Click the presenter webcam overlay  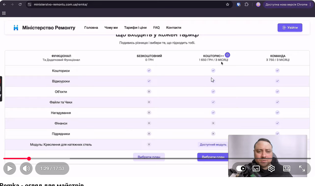268,156
